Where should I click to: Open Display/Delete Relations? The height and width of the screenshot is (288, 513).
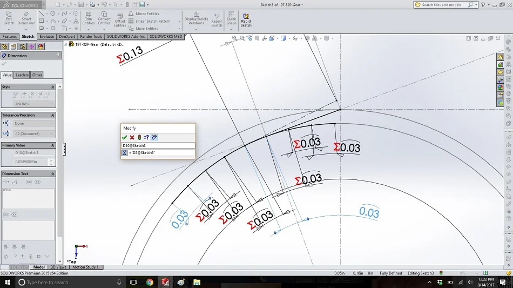tap(196, 18)
